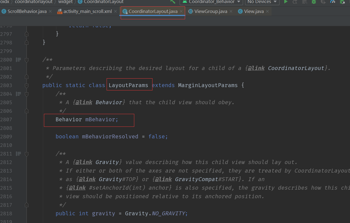Screen dimensions: 350x223
Task: Click fold end marker on line 2798
Action: click(x=27, y=42)
